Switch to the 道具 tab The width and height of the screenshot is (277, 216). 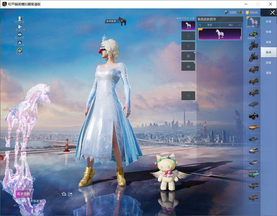click(x=269, y=73)
